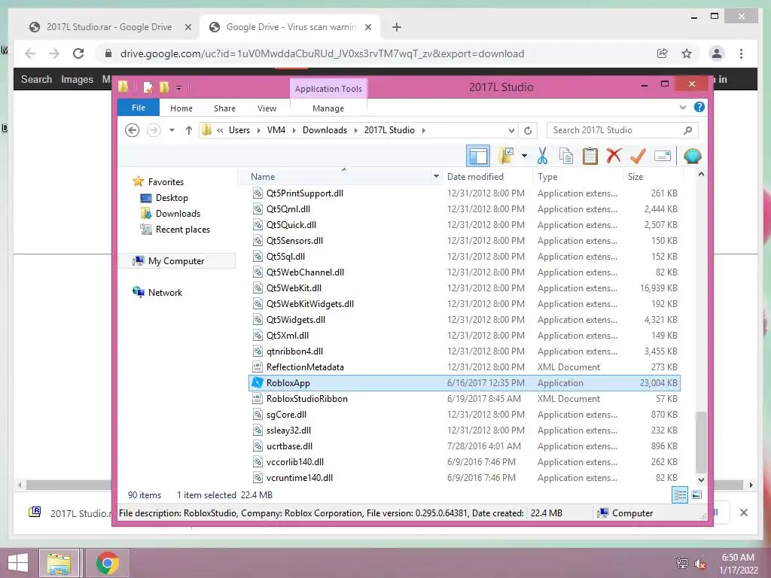This screenshot has height=578, width=771.
Task: Select the ReflectionMetadata file
Action: coord(465,367)
